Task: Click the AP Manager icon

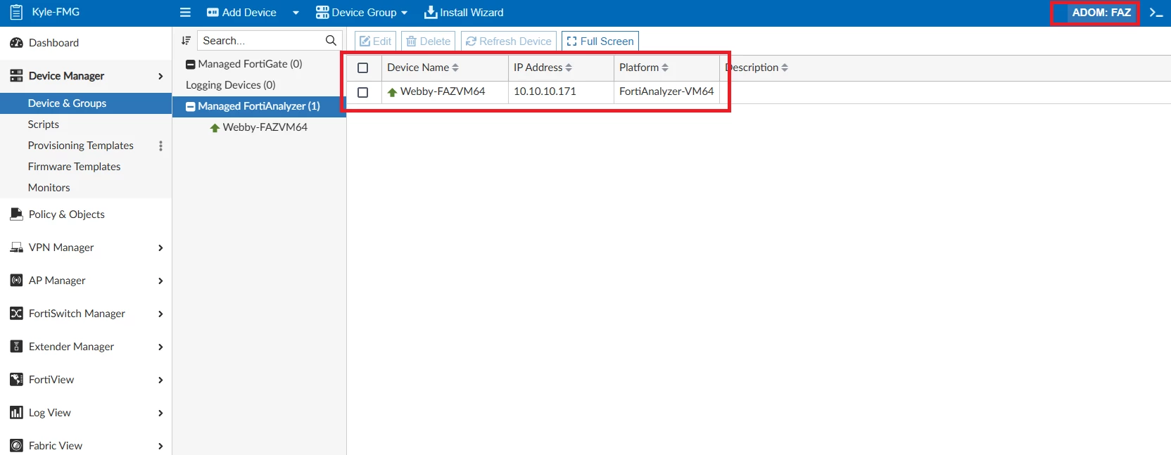Action: coord(16,281)
